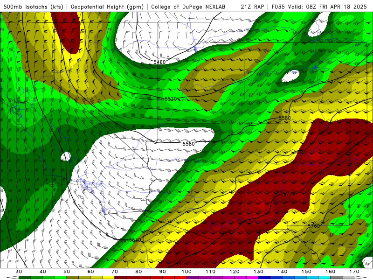Click the 50 value on the color scale
The image size is (373, 280).
[67, 272]
